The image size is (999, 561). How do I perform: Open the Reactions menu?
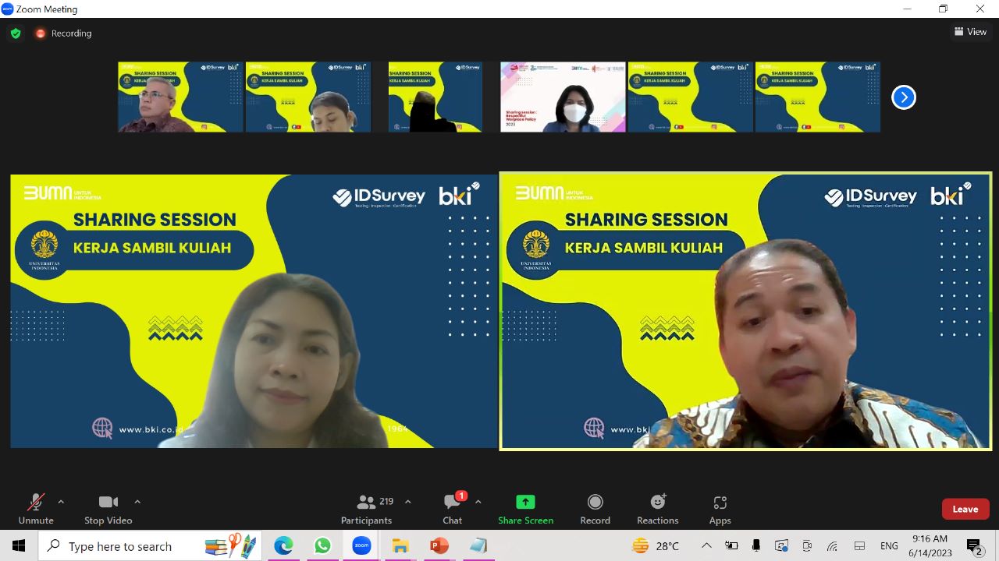pyautogui.click(x=658, y=510)
